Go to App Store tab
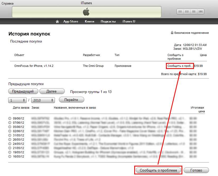Screen dimensions: 218x176 click(71, 21)
